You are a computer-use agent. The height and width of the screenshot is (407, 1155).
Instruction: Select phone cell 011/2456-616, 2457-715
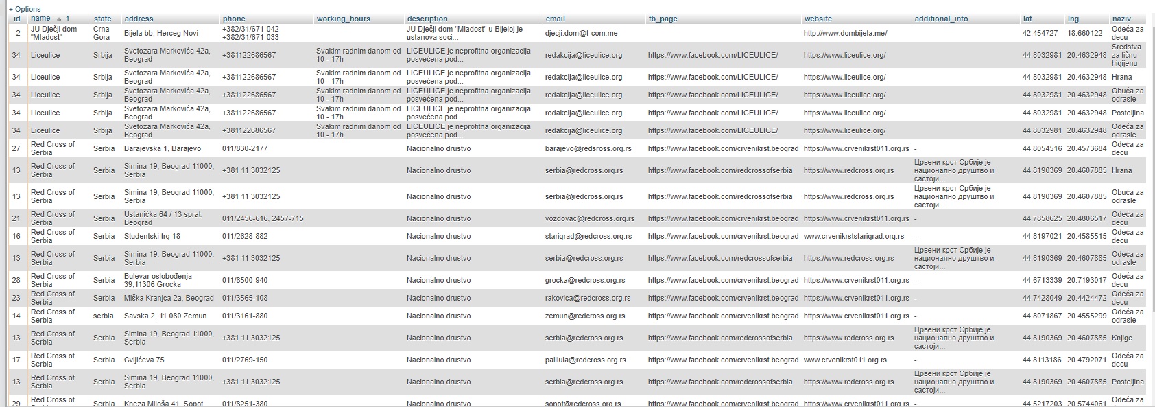pos(263,218)
